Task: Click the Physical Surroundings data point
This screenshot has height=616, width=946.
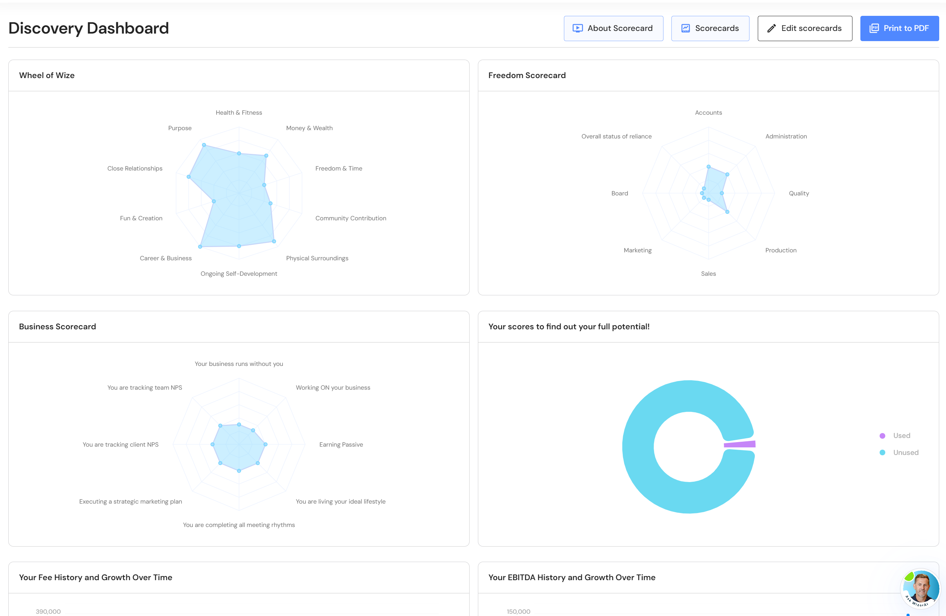Action: [x=274, y=241]
